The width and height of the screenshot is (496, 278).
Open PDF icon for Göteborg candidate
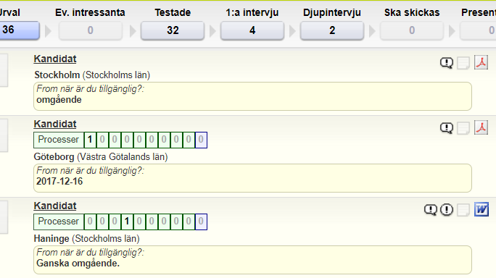(481, 128)
